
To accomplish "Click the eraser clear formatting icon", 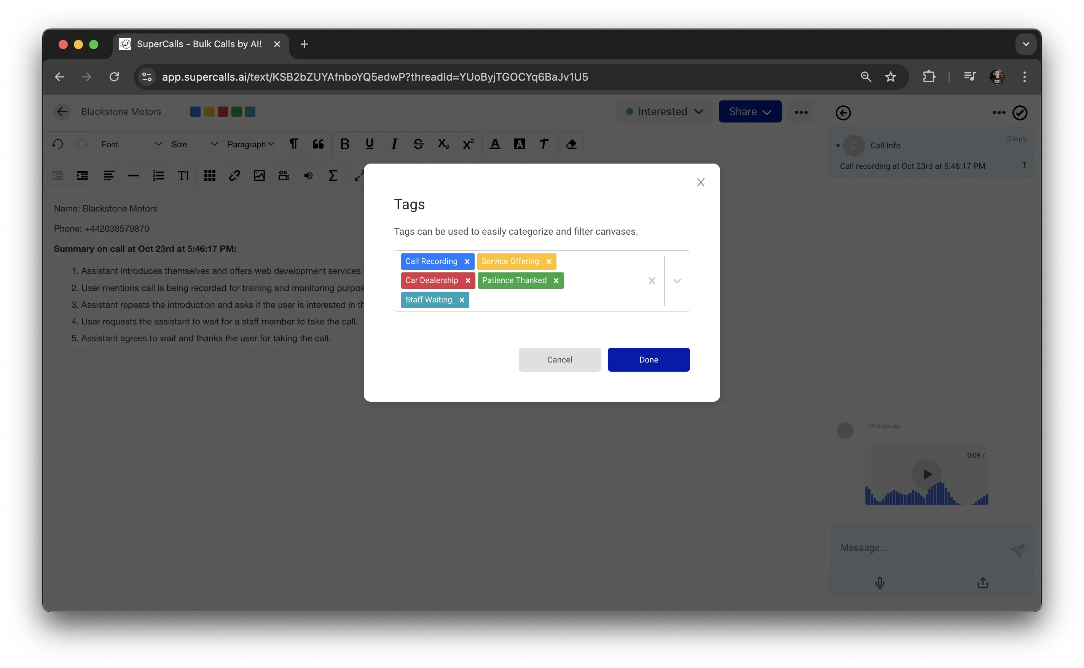I will 571,144.
